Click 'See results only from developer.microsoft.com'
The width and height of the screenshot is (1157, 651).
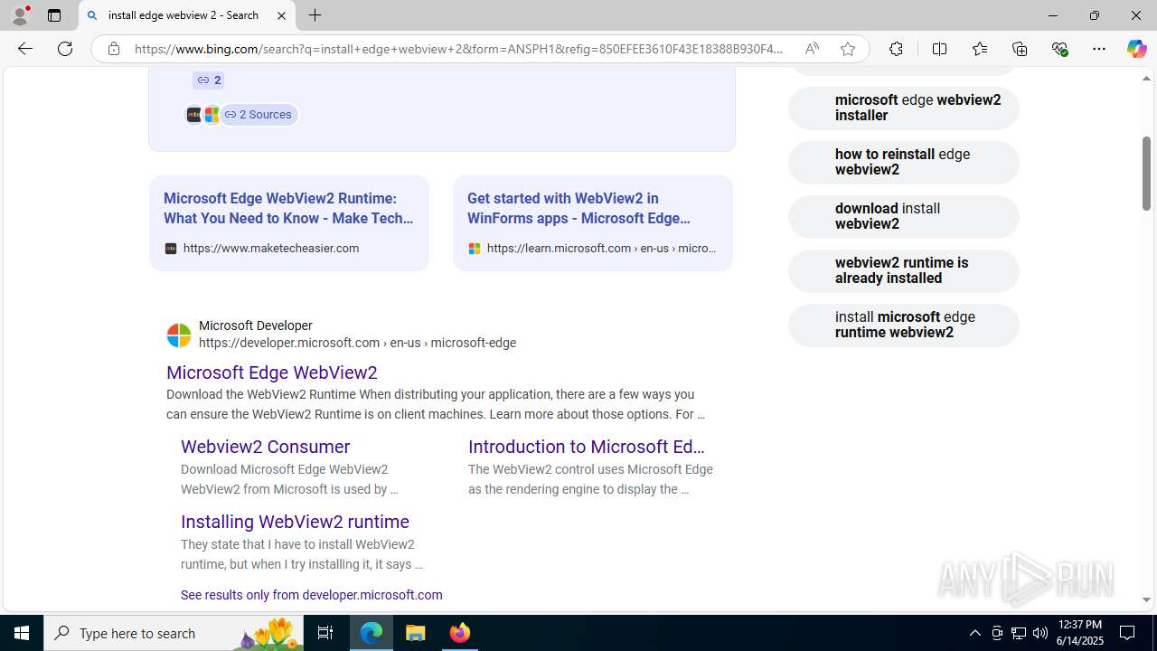pos(311,595)
